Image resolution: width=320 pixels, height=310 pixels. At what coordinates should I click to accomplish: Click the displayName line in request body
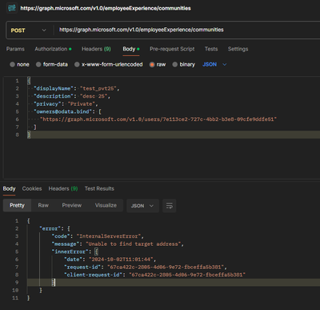coord(77,88)
